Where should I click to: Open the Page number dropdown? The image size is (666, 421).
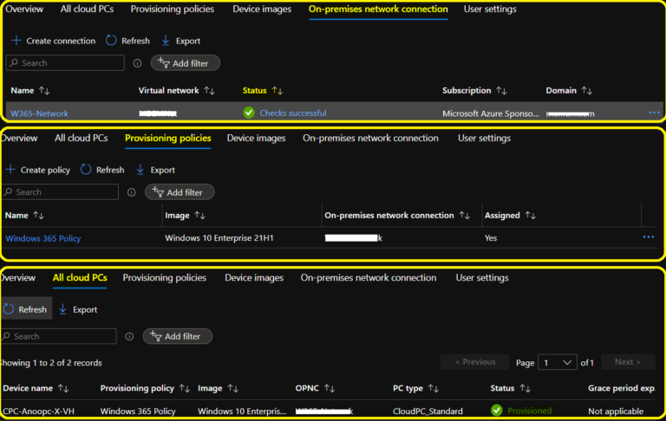(558, 362)
